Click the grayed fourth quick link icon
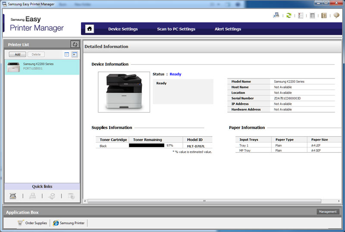The width and height of the screenshot is (345, 232). (71, 196)
